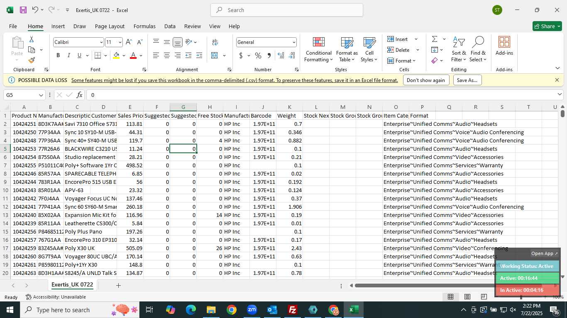Viewport: 567px width, 318px height.
Task: Open the Cell Styles dropdown
Action: [x=369, y=50]
